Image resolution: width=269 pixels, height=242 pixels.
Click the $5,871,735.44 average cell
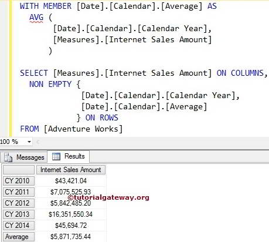pos(71,237)
